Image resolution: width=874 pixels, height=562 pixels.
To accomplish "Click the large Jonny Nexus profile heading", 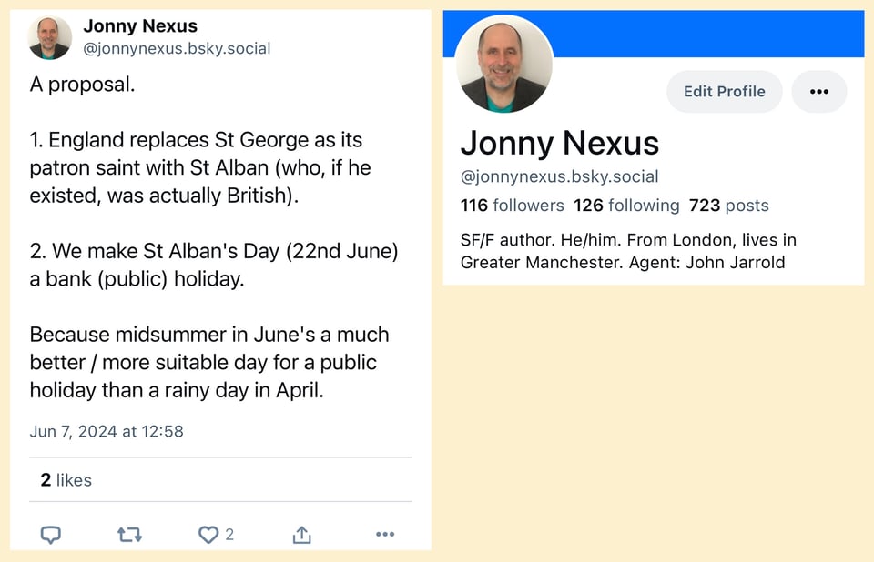I will tap(559, 143).
